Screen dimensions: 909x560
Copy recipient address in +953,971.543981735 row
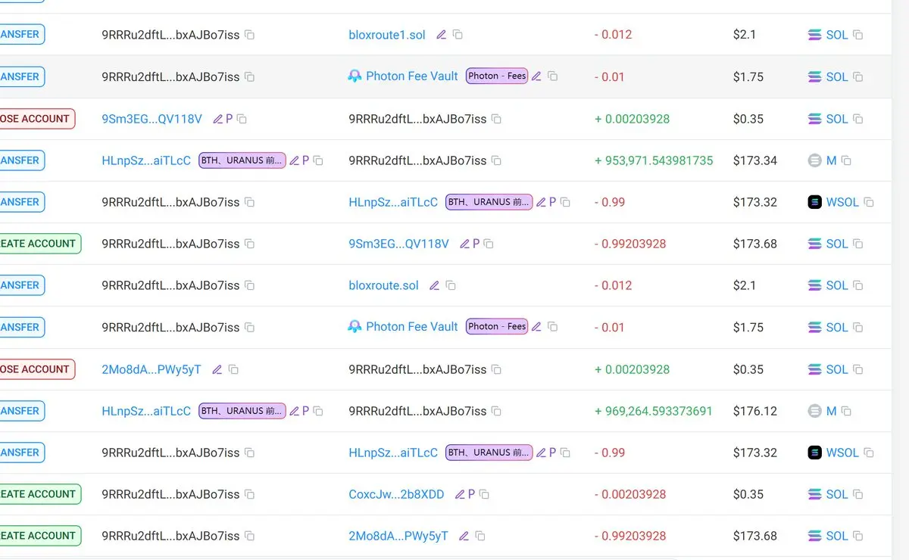click(496, 160)
